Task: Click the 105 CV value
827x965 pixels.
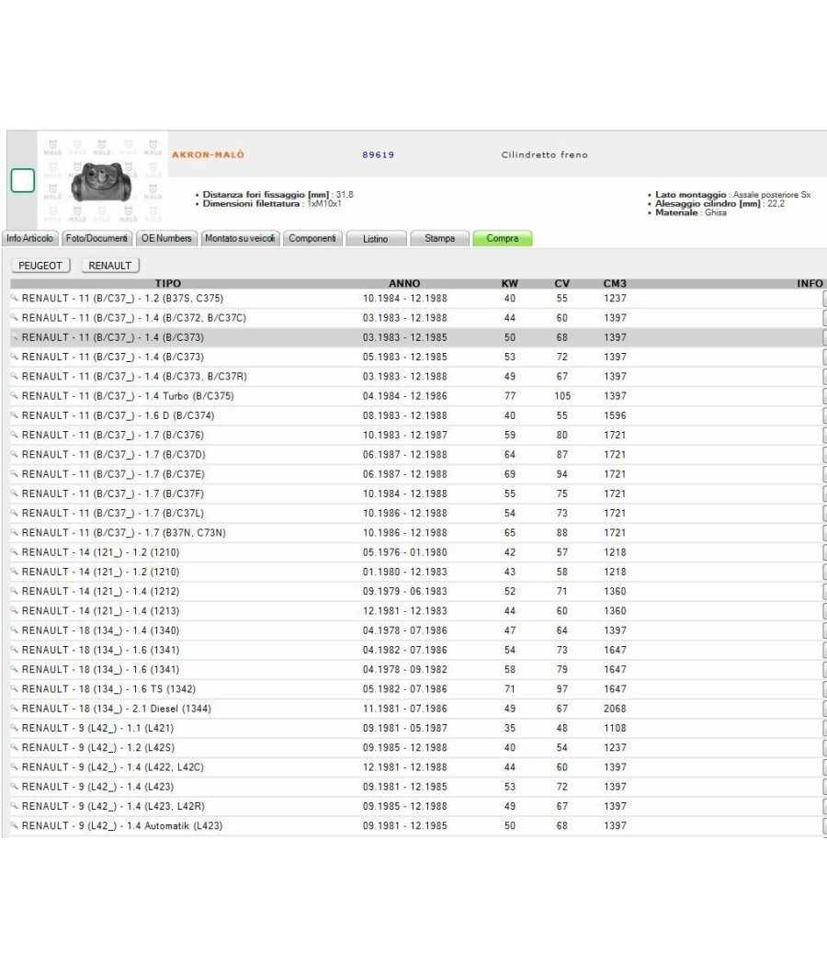Action: coord(562,396)
